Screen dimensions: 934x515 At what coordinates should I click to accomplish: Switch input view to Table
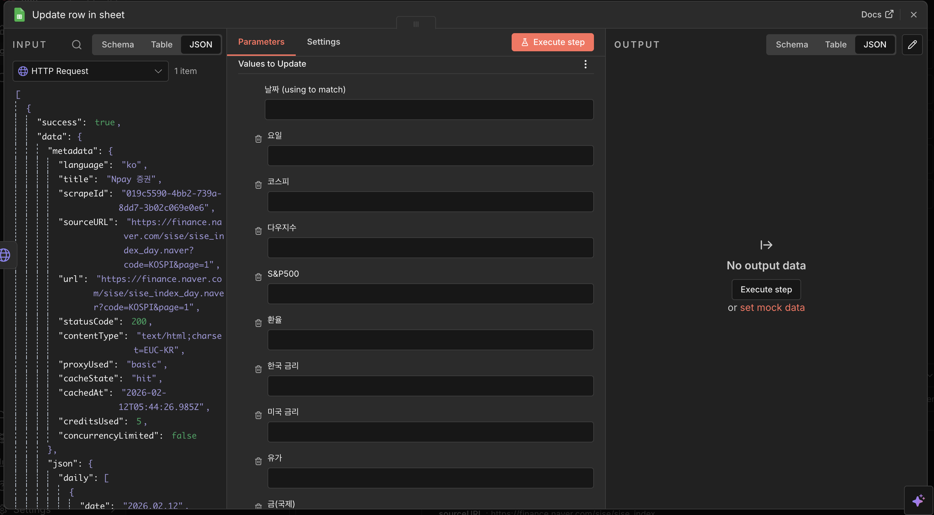[x=162, y=45]
